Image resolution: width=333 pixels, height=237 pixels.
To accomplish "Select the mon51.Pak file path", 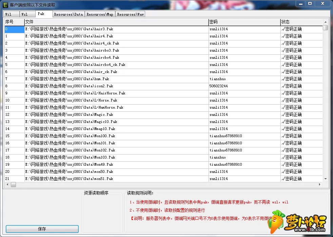I will (69, 179).
